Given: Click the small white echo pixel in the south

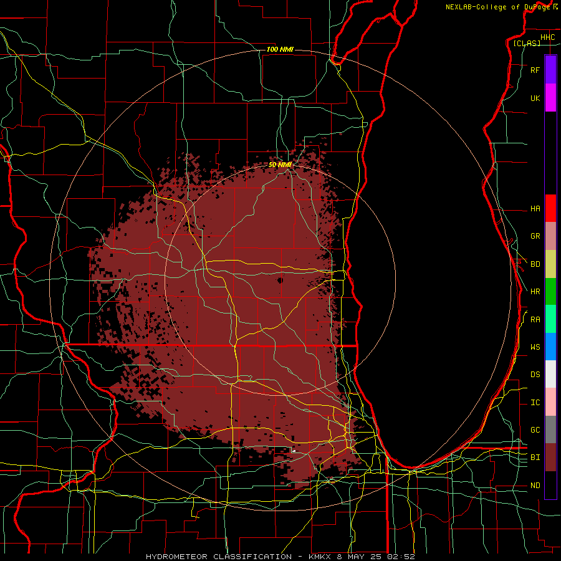Looking at the screenshot, I should click(294, 451).
